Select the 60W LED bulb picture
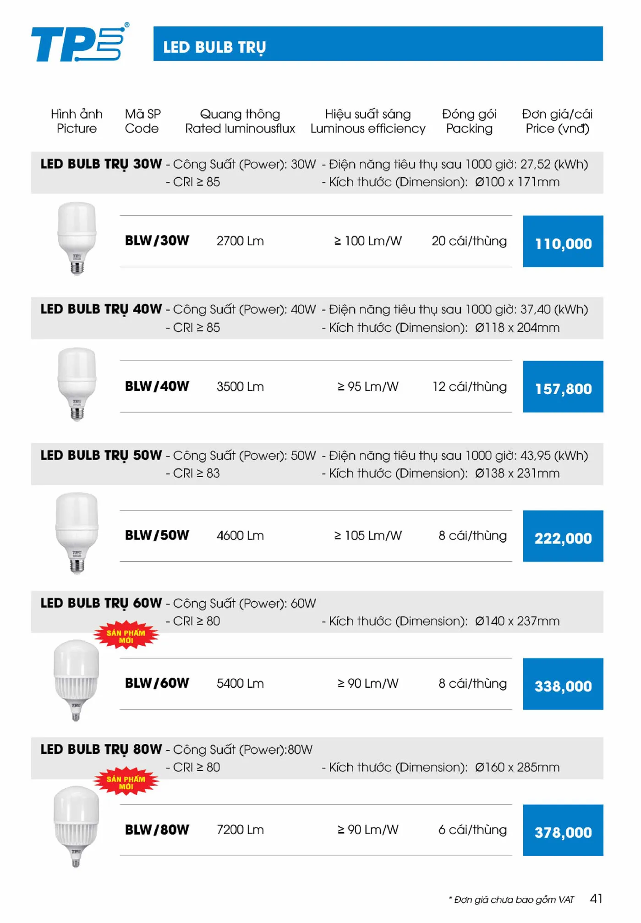This screenshot has width=641, height=923. (76, 681)
